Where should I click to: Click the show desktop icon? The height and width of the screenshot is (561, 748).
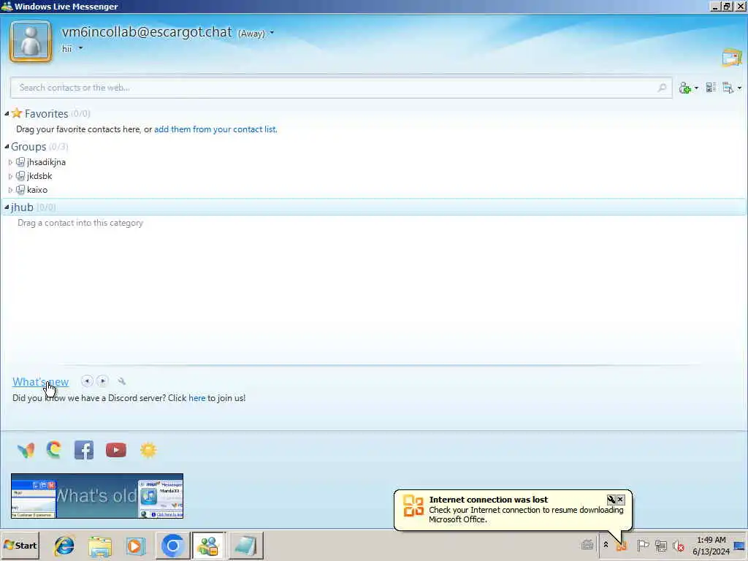tap(739, 546)
